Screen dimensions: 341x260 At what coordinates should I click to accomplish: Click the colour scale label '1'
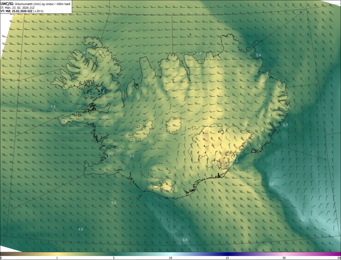(x=57, y=258)
